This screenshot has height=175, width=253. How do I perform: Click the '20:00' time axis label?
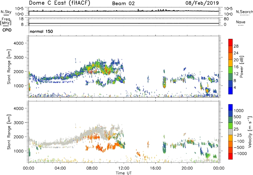click(187, 168)
